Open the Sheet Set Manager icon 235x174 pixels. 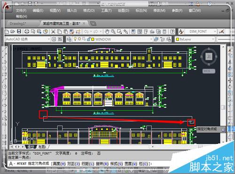pyautogui.click(x=152, y=32)
